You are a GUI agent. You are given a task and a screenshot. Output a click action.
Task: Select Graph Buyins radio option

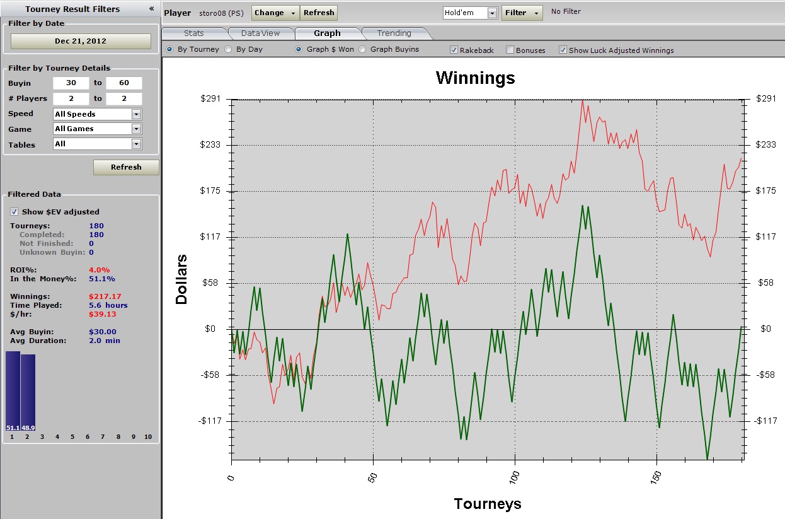(362, 49)
